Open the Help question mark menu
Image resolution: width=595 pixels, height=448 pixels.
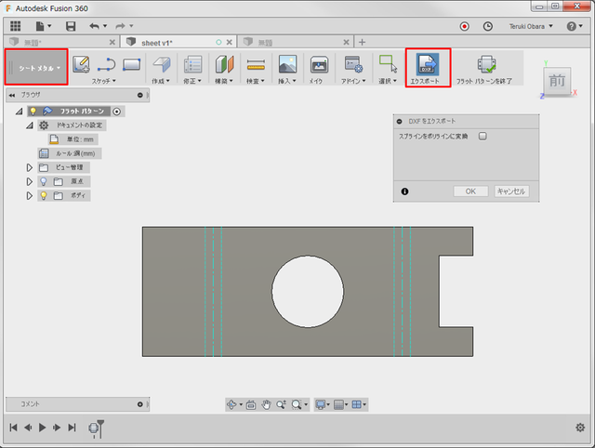point(575,26)
